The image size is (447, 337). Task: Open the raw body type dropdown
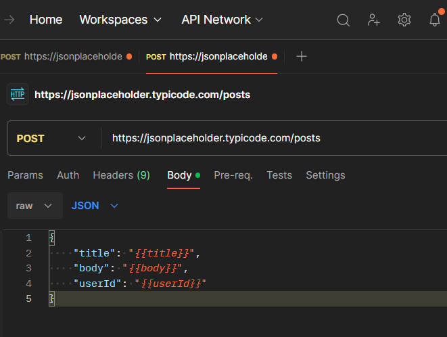pyautogui.click(x=34, y=206)
